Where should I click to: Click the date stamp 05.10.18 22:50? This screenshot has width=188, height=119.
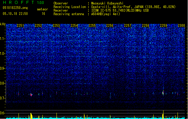pos(15,14)
